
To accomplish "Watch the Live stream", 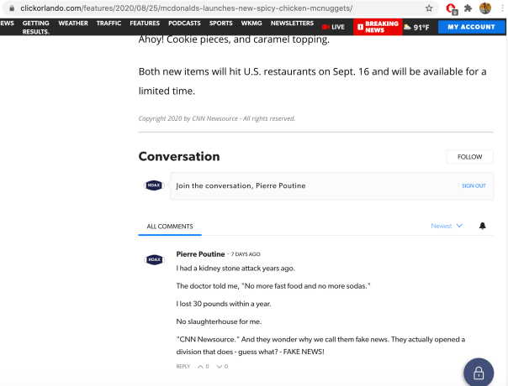I will (333, 27).
